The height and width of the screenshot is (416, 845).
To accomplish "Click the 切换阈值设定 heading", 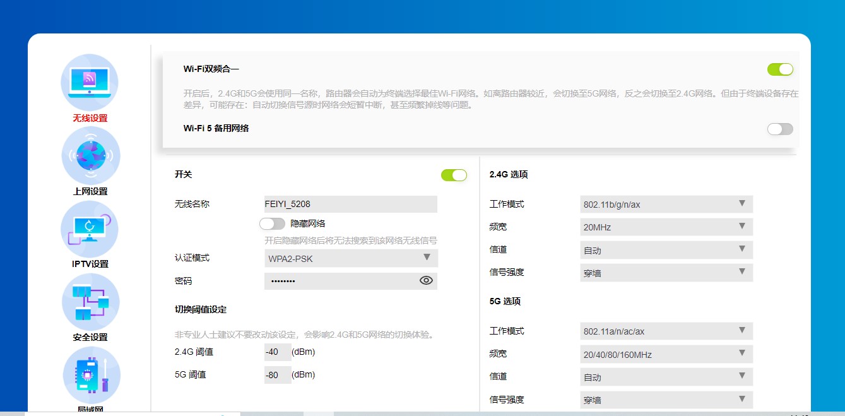I will click(201, 309).
